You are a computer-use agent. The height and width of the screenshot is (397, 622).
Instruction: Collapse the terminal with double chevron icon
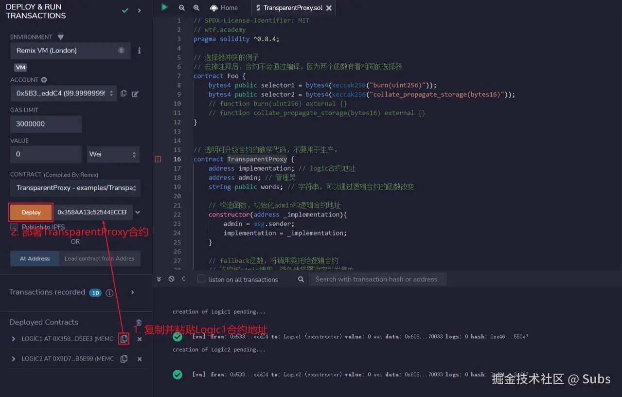pyautogui.click(x=159, y=279)
